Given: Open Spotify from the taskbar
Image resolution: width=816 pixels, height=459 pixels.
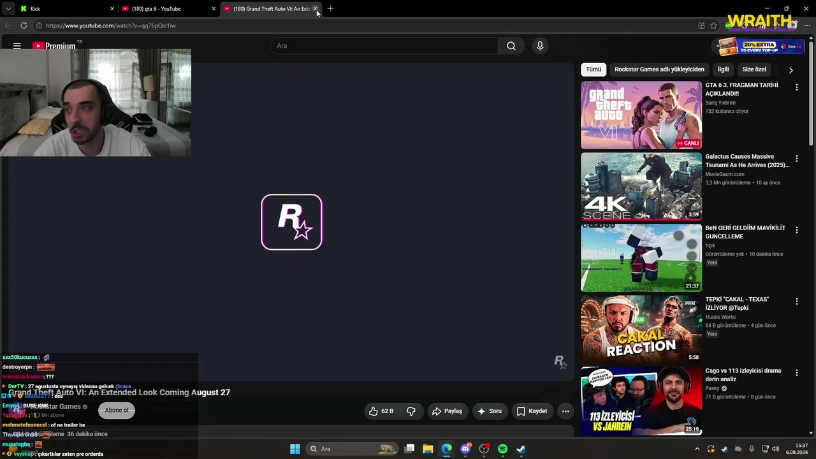Looking at the screenshot, I should pos(502,449).
